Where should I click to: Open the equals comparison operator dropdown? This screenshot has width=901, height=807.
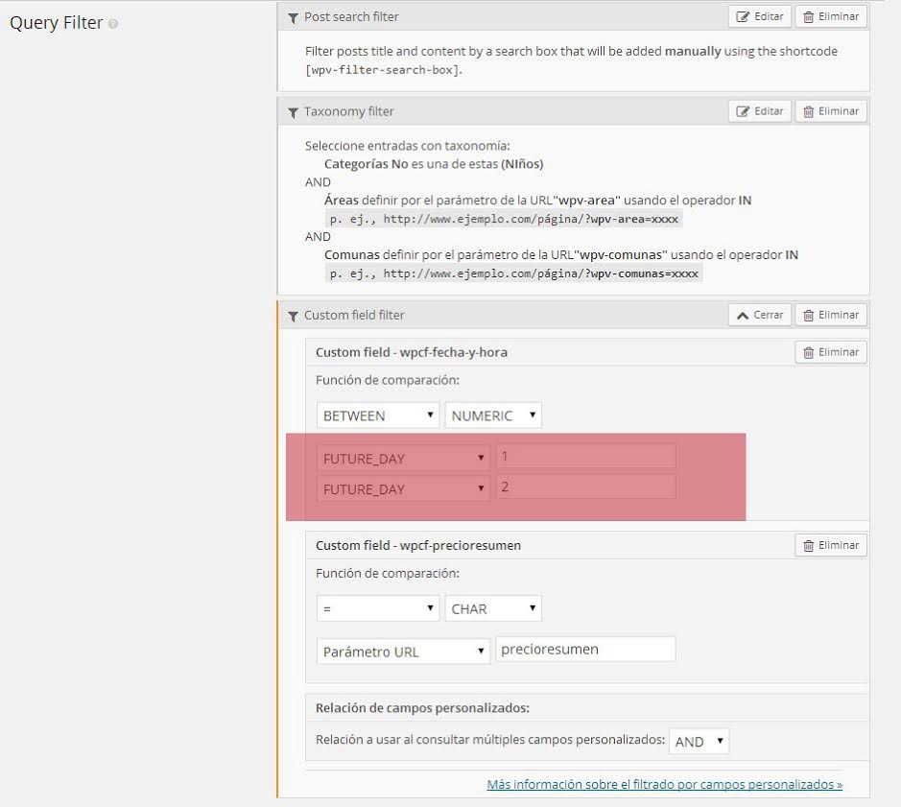[x=377, y=608]
